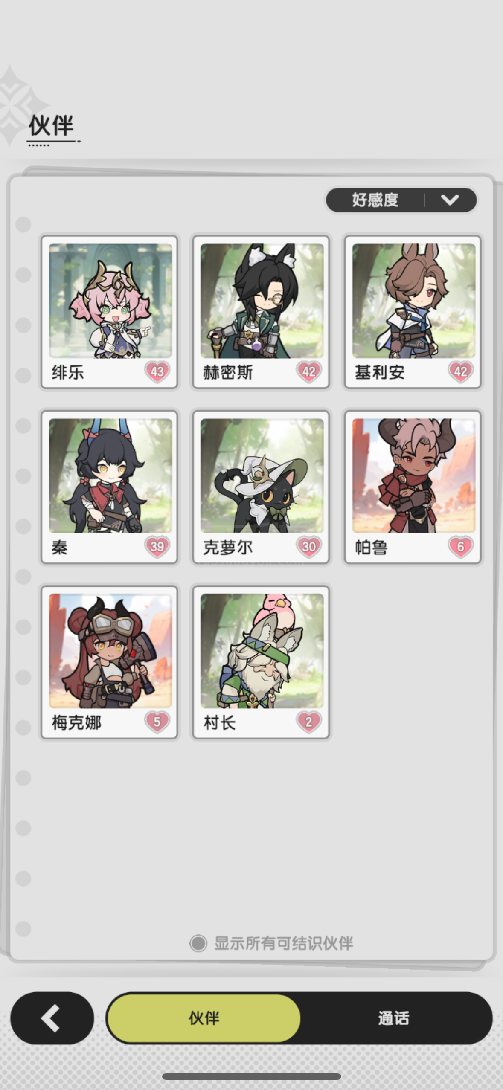
Task: Tap 基利安's heart affinity badge
Action: click(461, 371)
